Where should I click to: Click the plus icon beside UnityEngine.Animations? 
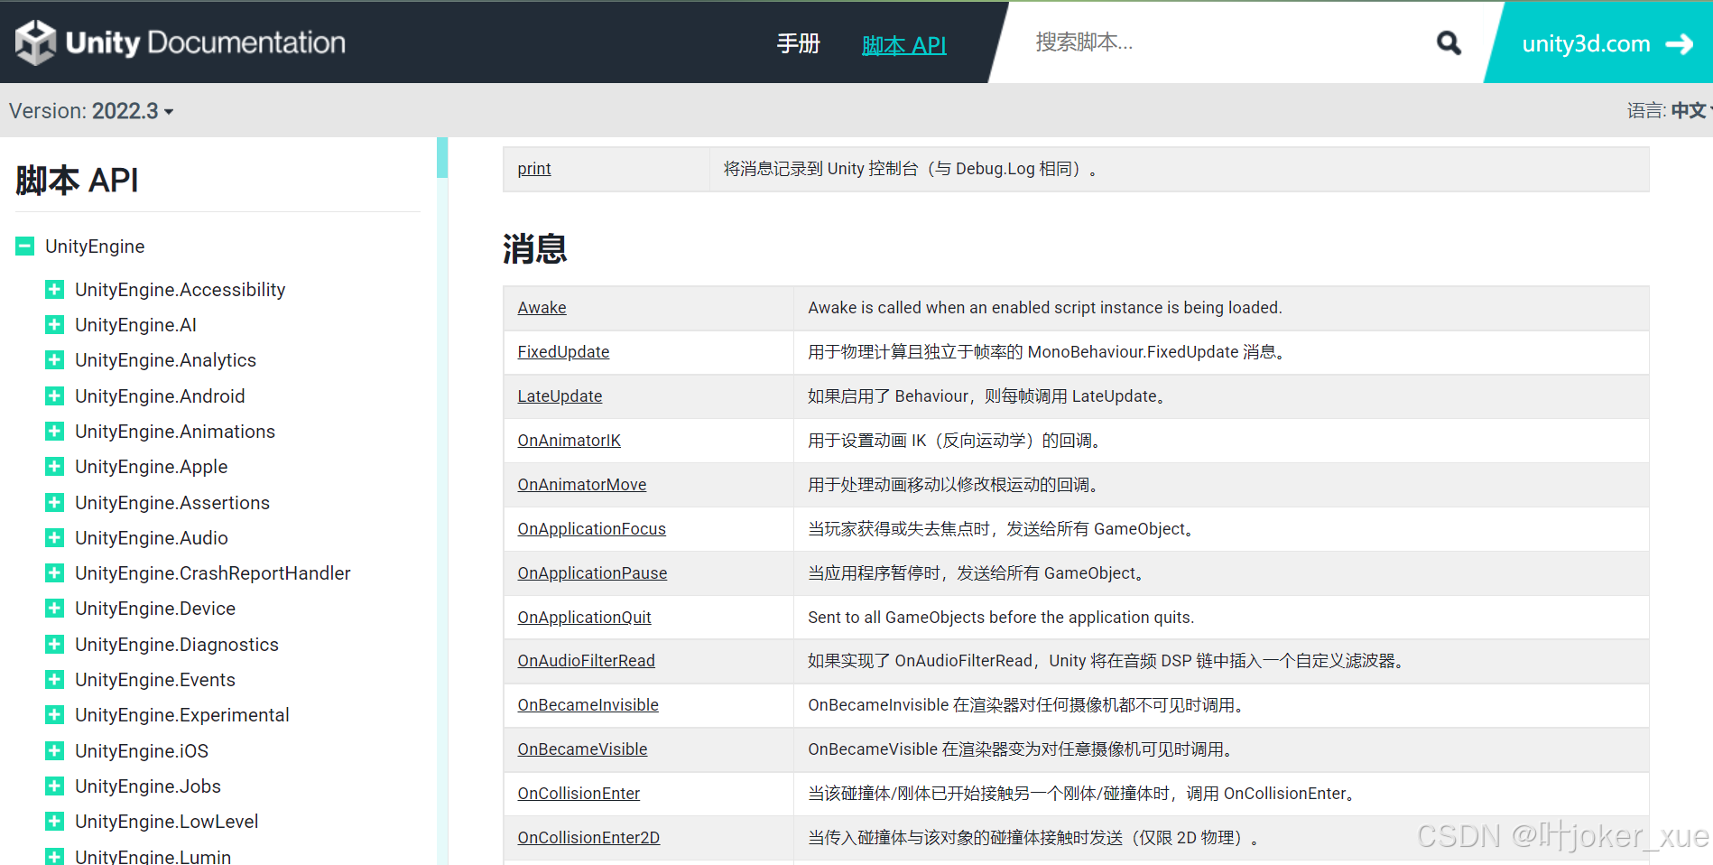click(x=54, y=431)
